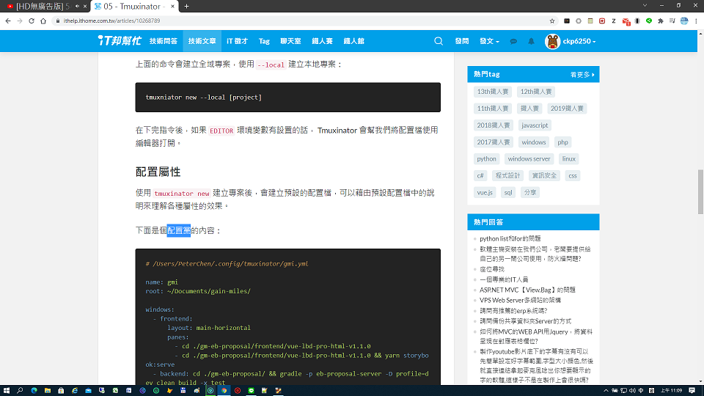Go back to the previous page
This screenshot has height=396, width=704.
(x=8, y=21)
